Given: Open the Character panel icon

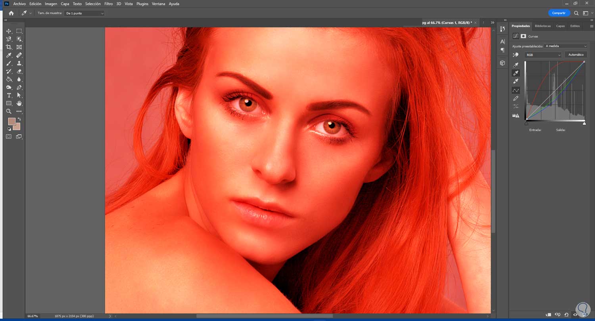Looking at the screenshot, I should 503,42.
